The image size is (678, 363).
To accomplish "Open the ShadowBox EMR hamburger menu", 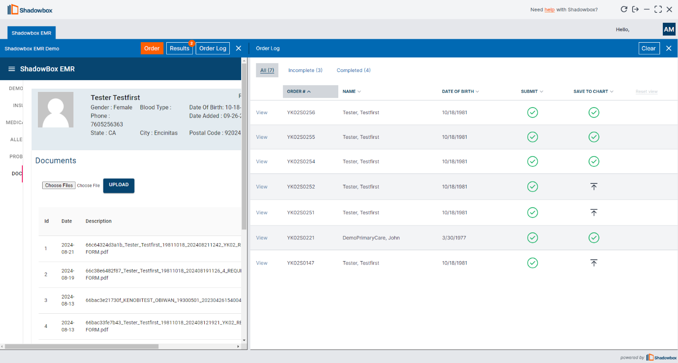I will [12, 69].
